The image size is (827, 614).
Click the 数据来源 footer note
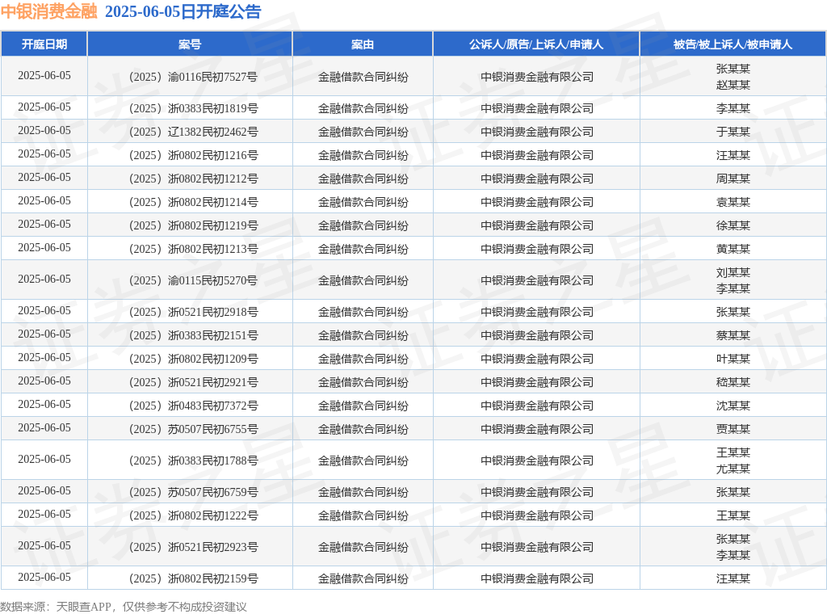(x=124, y=607)
